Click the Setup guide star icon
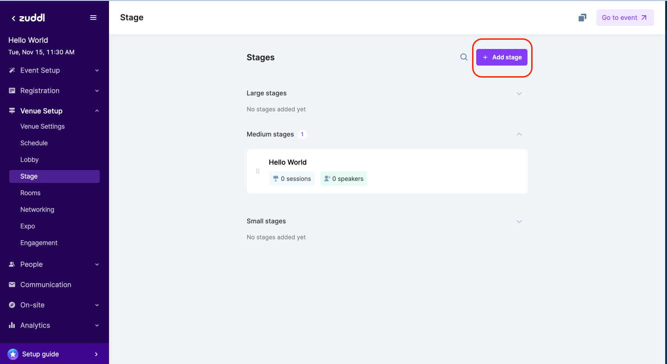Screen dimensions: 667x364 (13, 354)
